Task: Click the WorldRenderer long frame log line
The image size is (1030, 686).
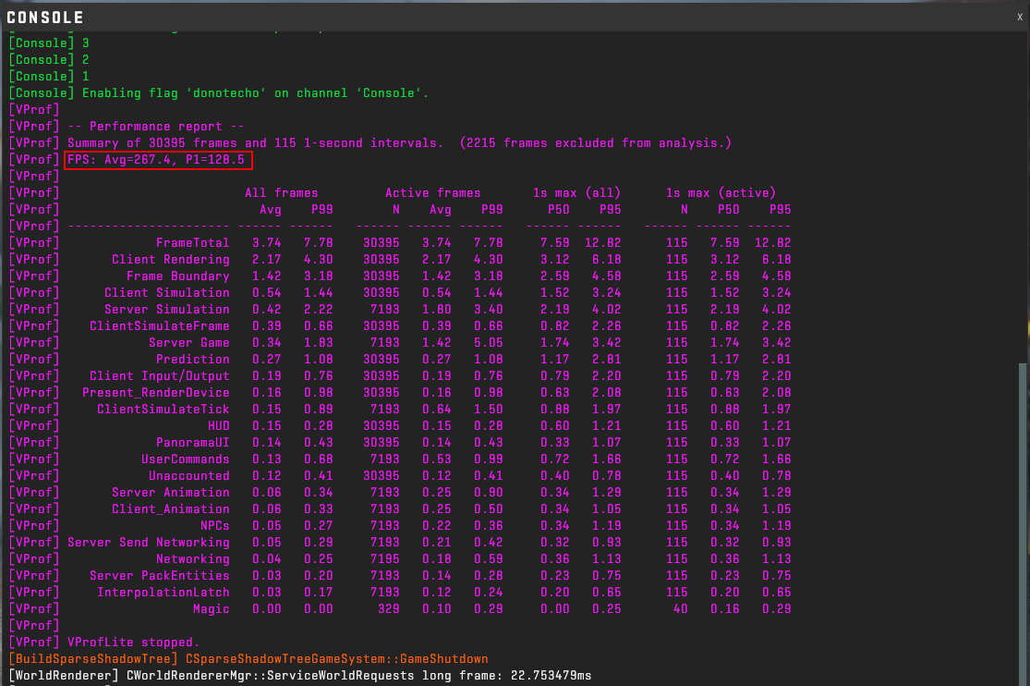Action: [x=300, y=676]
